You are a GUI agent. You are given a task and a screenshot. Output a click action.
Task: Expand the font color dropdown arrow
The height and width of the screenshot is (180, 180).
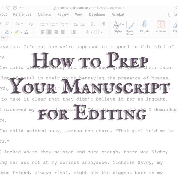click(31, 32)
